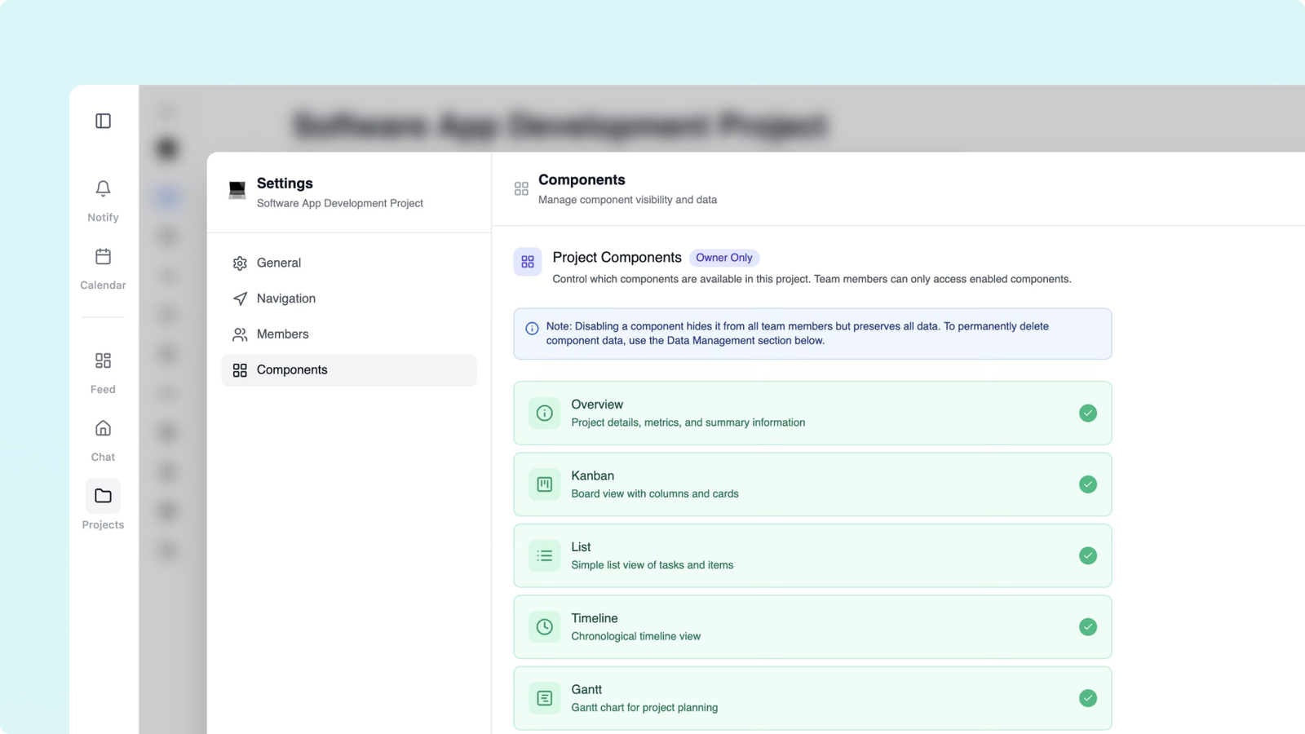
Task: Toggle the sidebar collapse icon
Action: coord(103,121)
